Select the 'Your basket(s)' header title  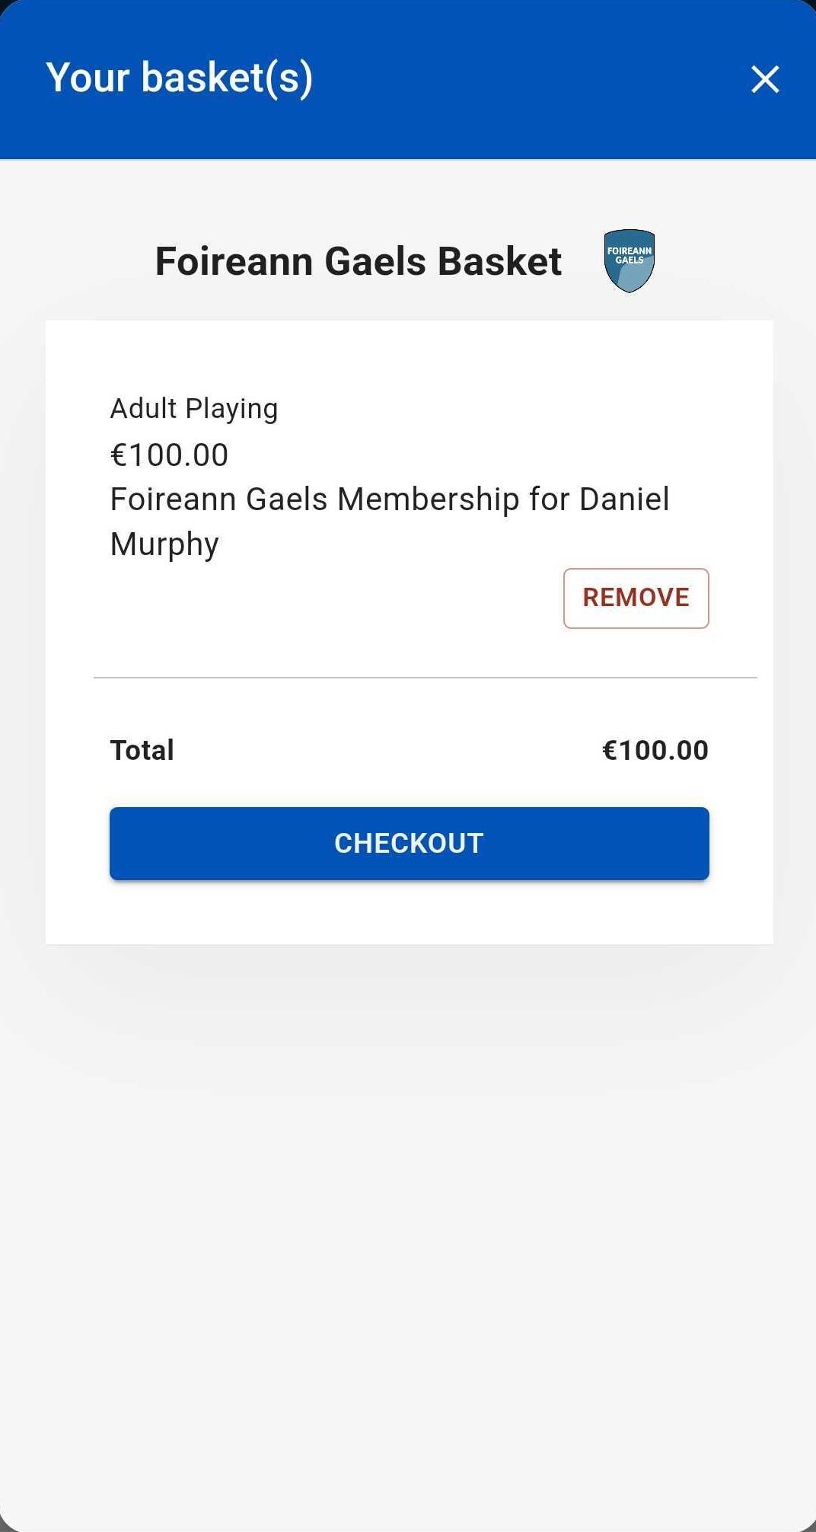pos(179,78)
